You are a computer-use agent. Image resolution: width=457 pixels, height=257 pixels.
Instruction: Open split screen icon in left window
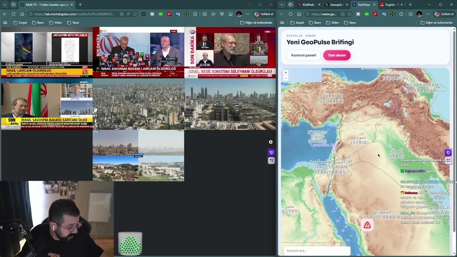point(205,14)
